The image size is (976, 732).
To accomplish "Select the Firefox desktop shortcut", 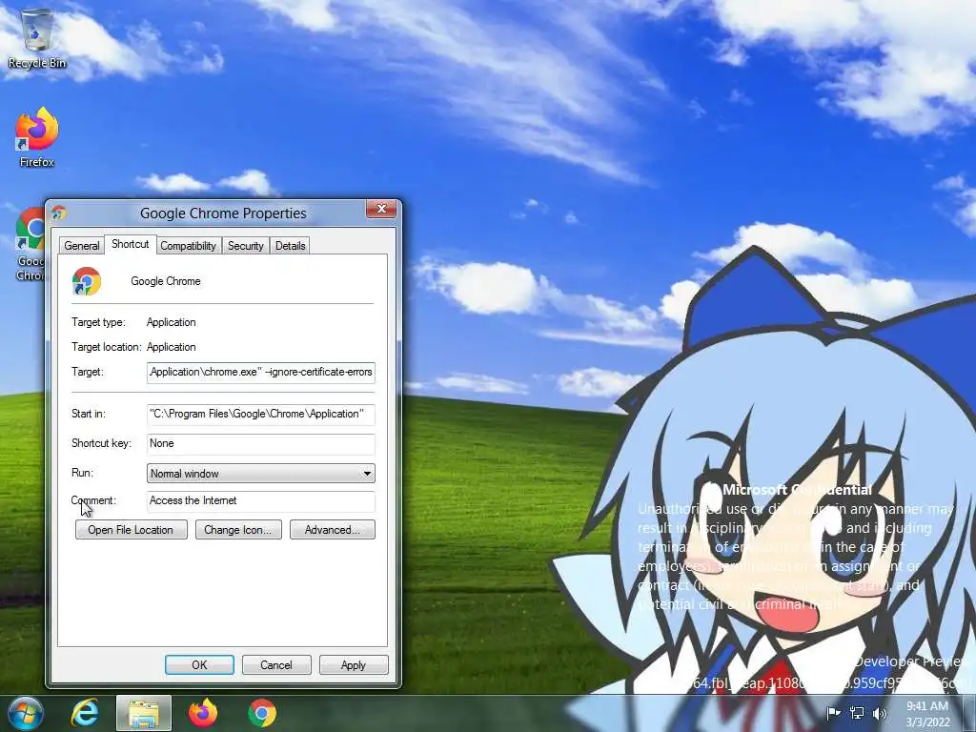I will [x=37, y=137].
